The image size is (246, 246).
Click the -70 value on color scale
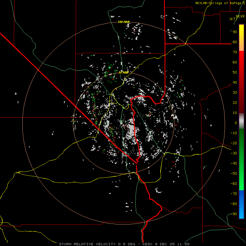234,194
